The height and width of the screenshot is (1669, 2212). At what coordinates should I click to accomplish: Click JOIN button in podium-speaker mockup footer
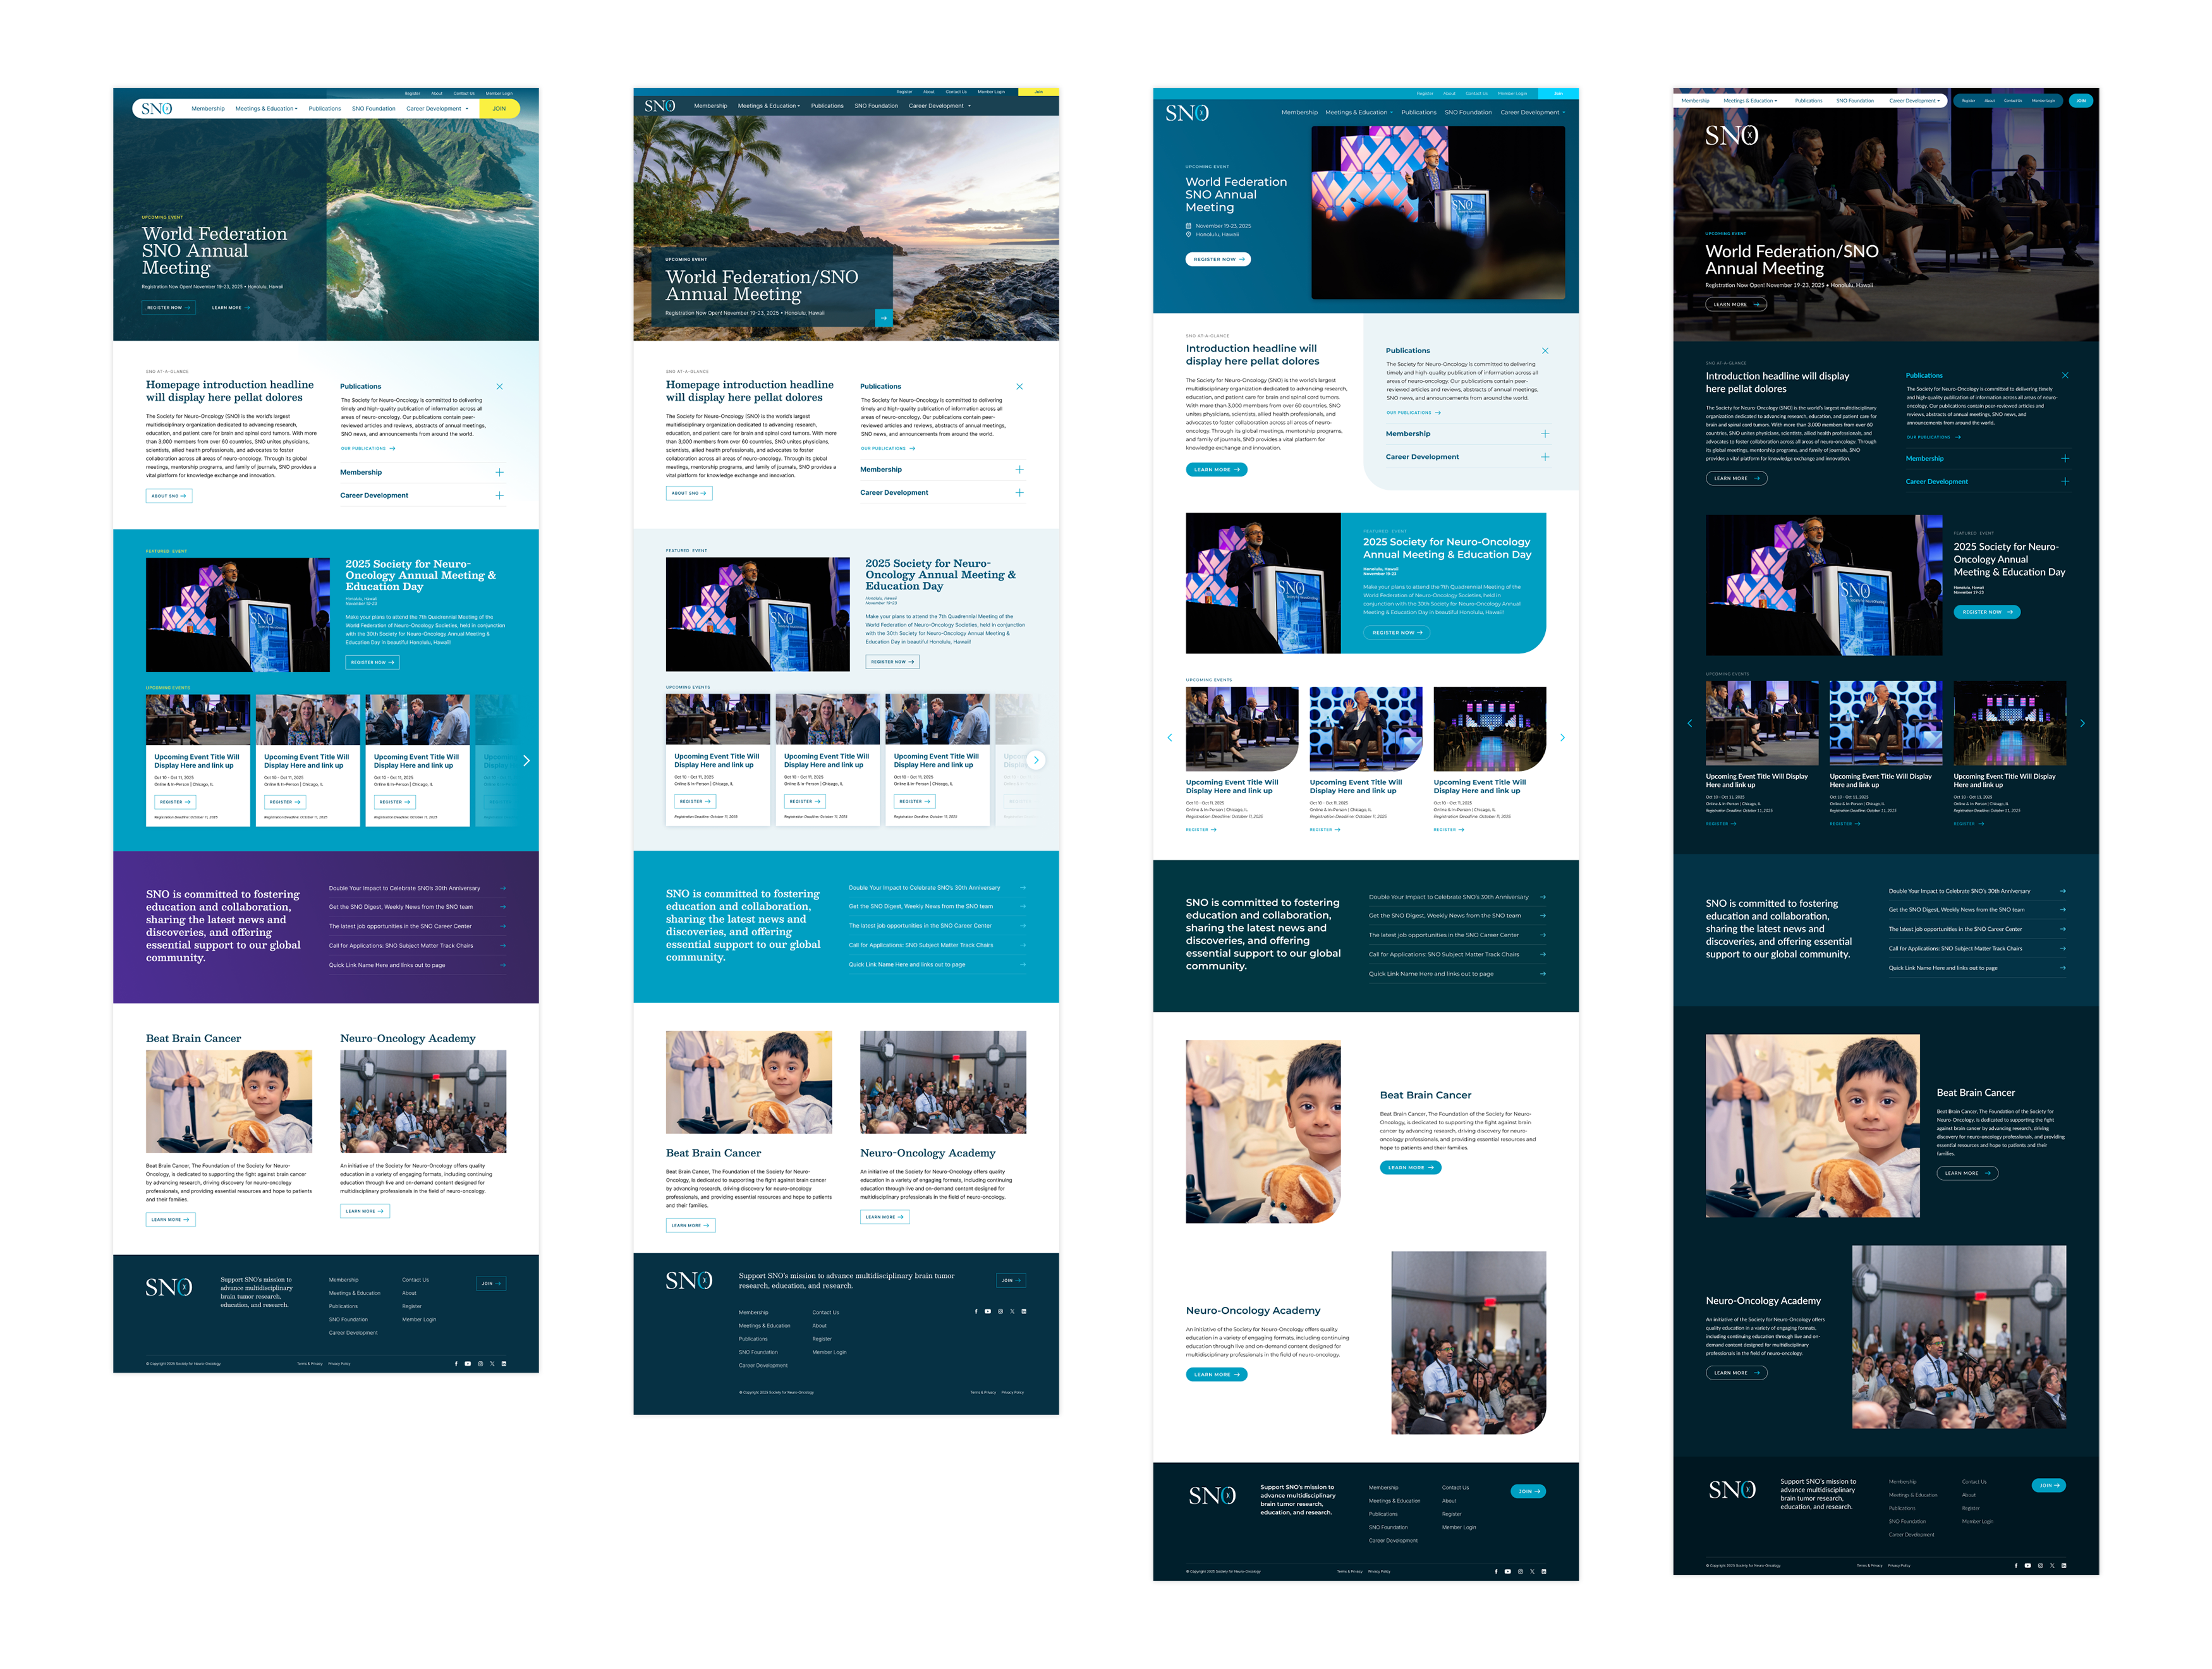click(x=1528, y=1491)
